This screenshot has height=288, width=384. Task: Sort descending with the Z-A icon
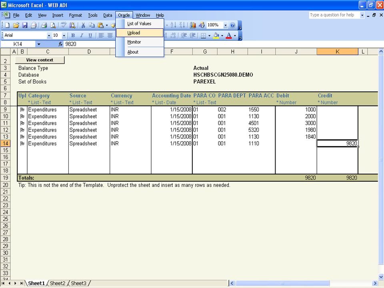click(182, 25)
